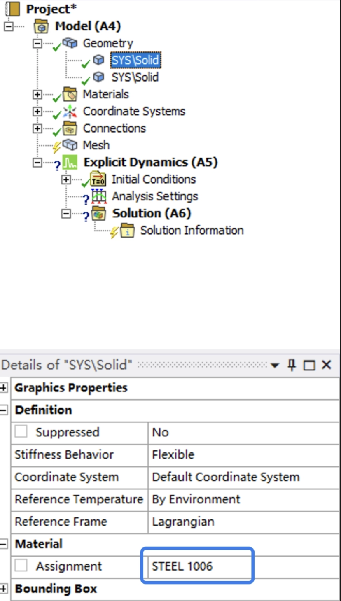
Task: Select the highlighted SYS\Solid tree item
Action: coord(135,60)
